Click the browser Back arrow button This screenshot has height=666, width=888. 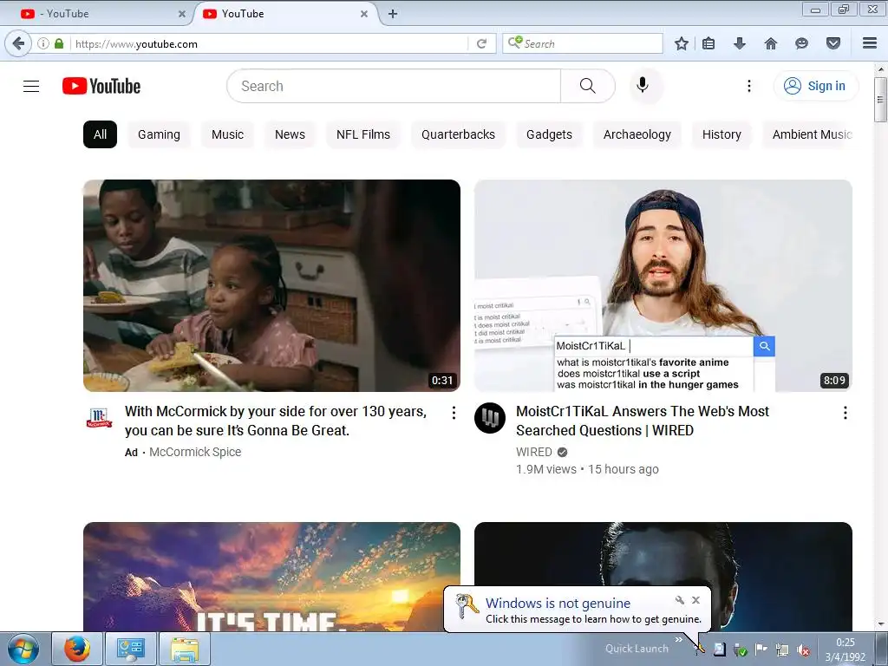click(18, 43)
